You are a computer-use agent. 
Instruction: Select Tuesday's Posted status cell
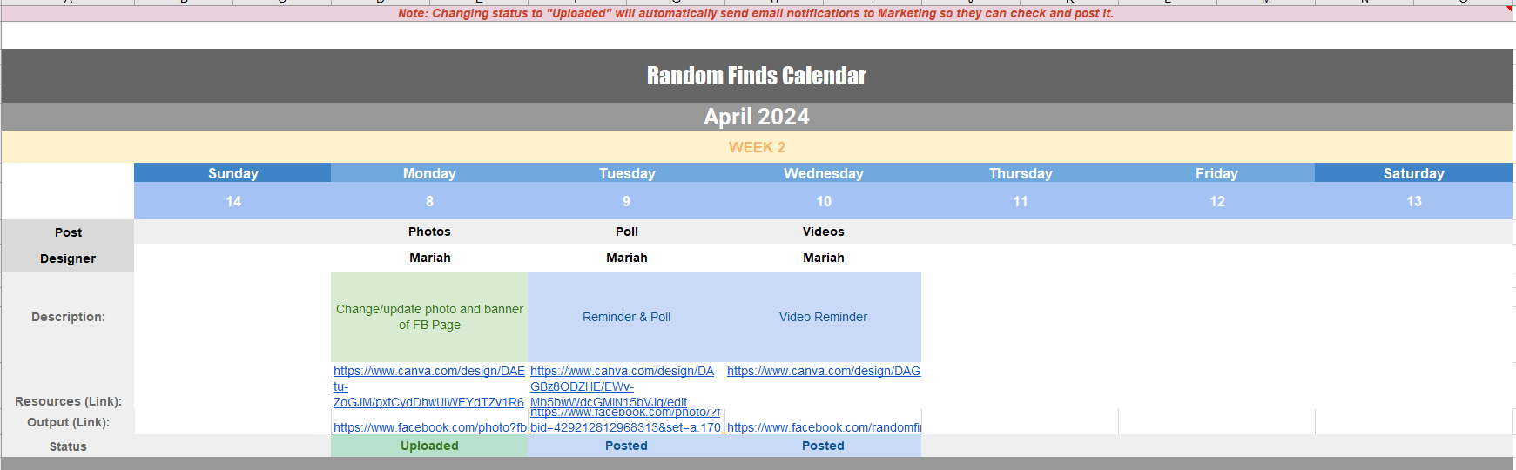[x=626, y=446]
